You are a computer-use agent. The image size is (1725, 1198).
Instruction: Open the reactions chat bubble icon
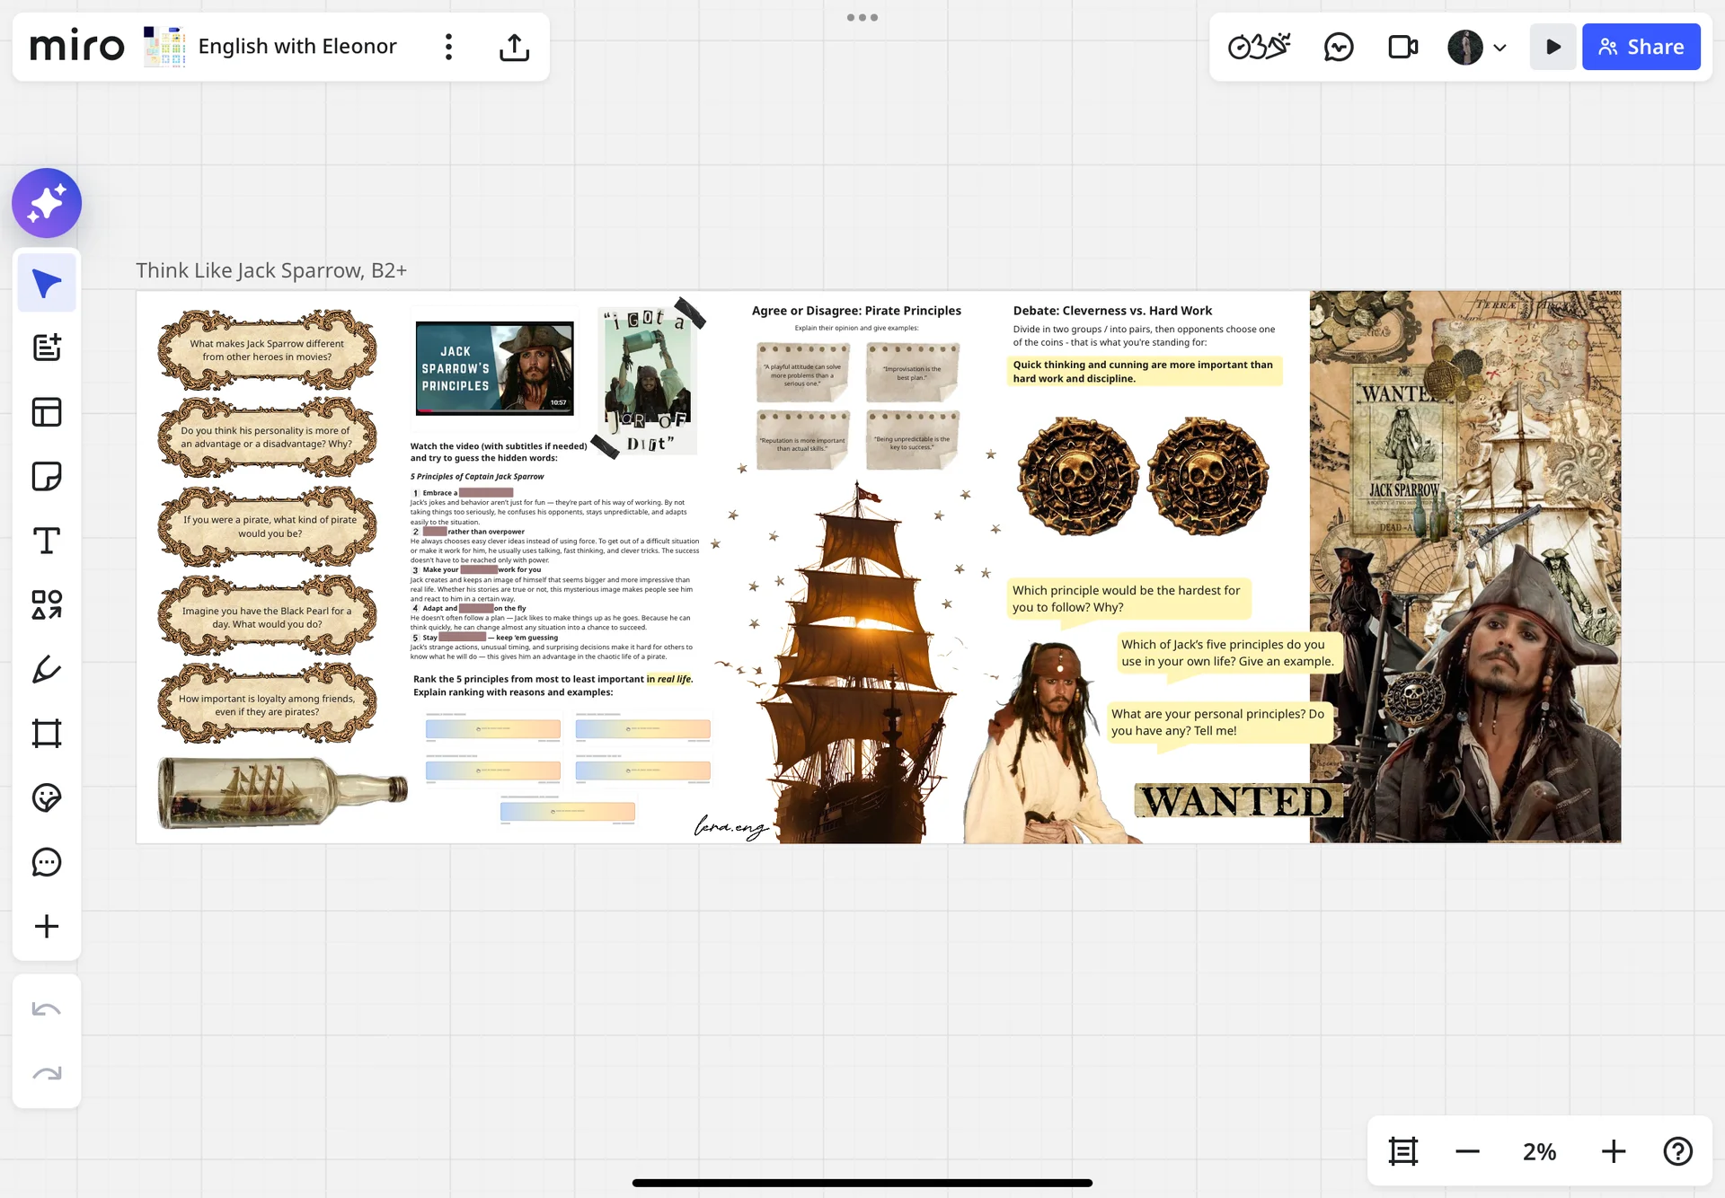coord(1339,47)
